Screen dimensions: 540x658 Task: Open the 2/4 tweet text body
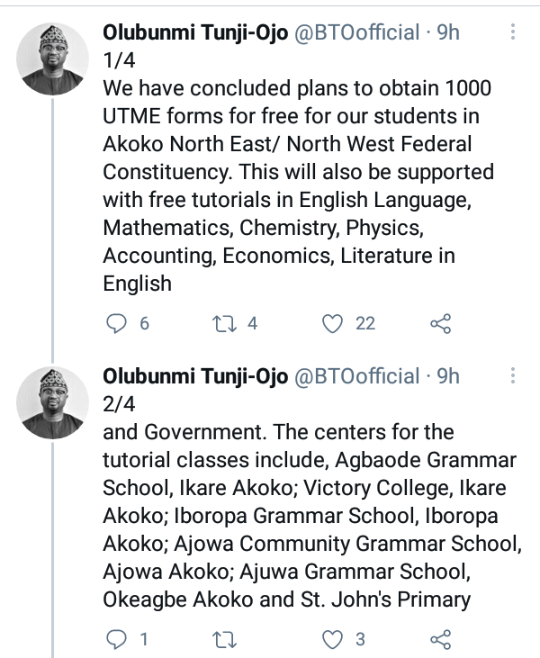tap(306, 515)
